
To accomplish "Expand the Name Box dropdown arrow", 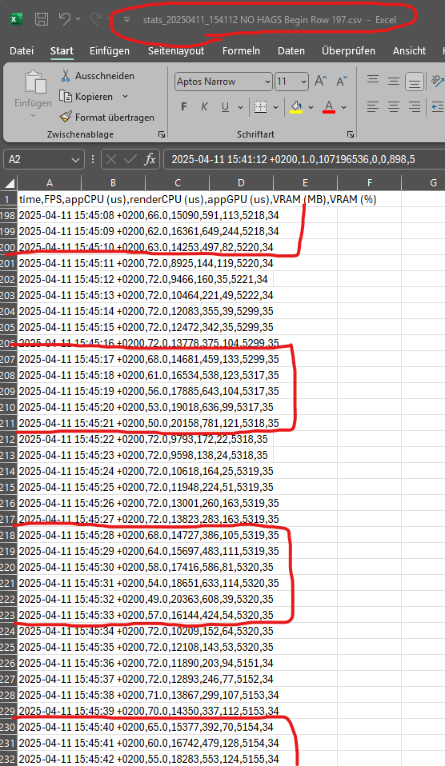I will pos(75,159).
